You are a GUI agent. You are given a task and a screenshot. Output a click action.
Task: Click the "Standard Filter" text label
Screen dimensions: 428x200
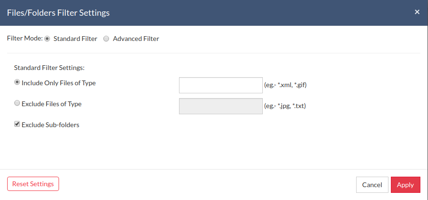[75, 39]
